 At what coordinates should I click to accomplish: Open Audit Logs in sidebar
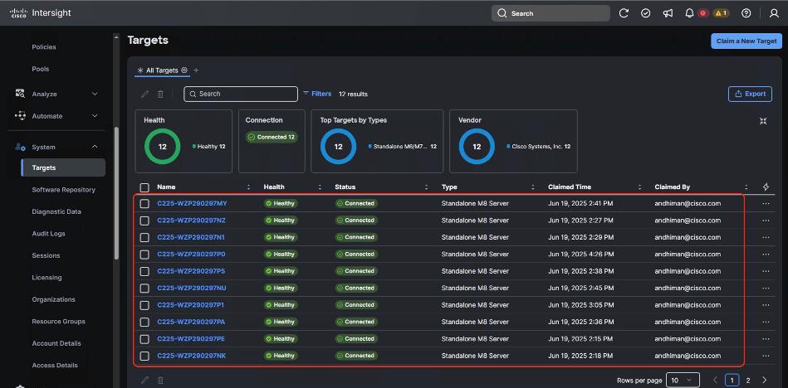point(48,234)
